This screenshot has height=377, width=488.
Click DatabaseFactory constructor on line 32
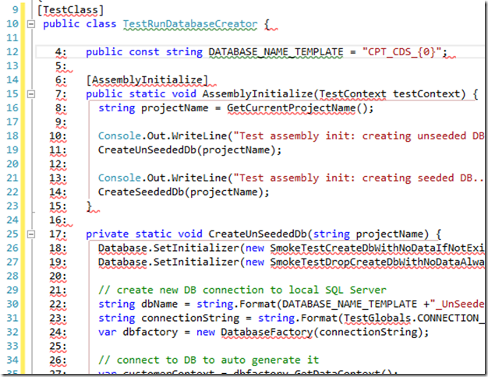[267, 332]
